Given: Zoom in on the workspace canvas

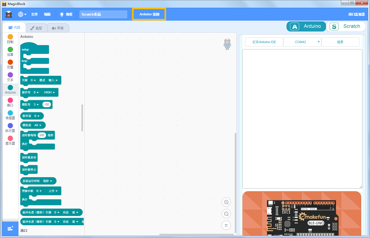Looking at the screenshot, I should 226,202.
